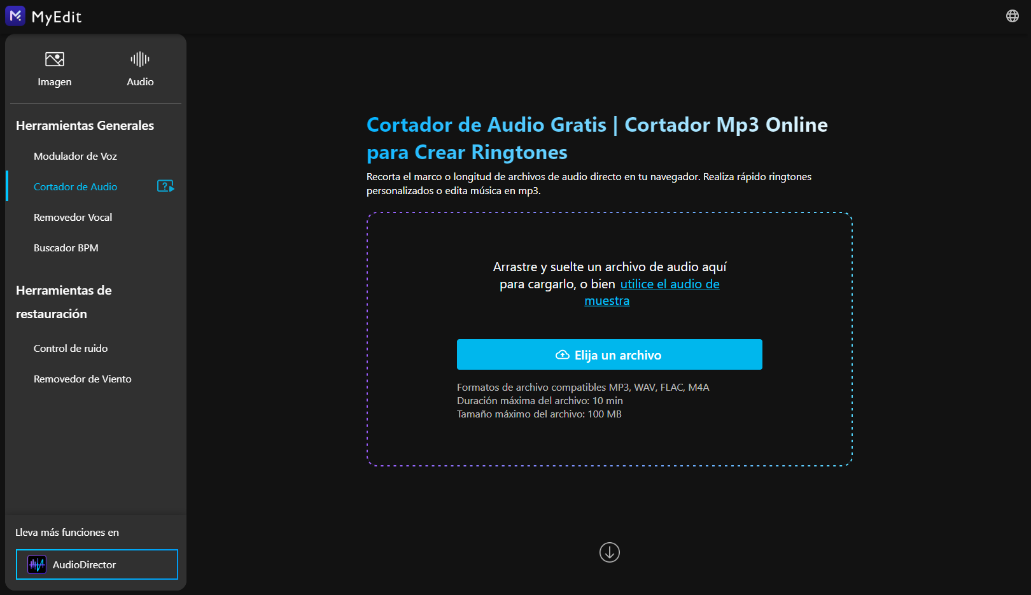Click the circled scroll-down arrow
The image size is (1031, 595).
610,552
